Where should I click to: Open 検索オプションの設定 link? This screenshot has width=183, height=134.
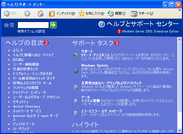point(31,31)
